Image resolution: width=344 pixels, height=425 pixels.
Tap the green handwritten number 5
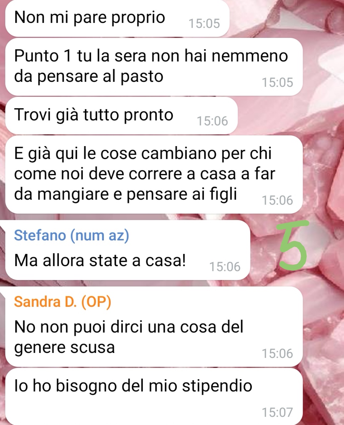click(294, 245)
